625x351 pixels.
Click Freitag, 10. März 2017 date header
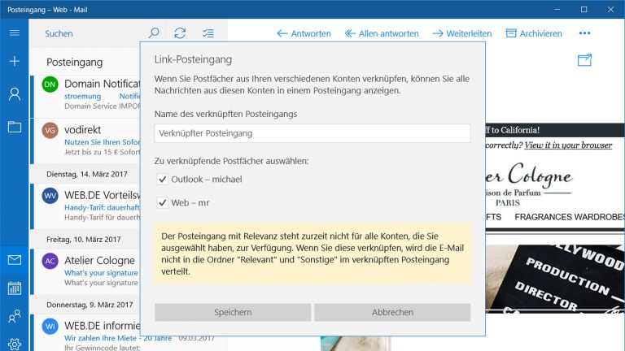coord(84,239)
